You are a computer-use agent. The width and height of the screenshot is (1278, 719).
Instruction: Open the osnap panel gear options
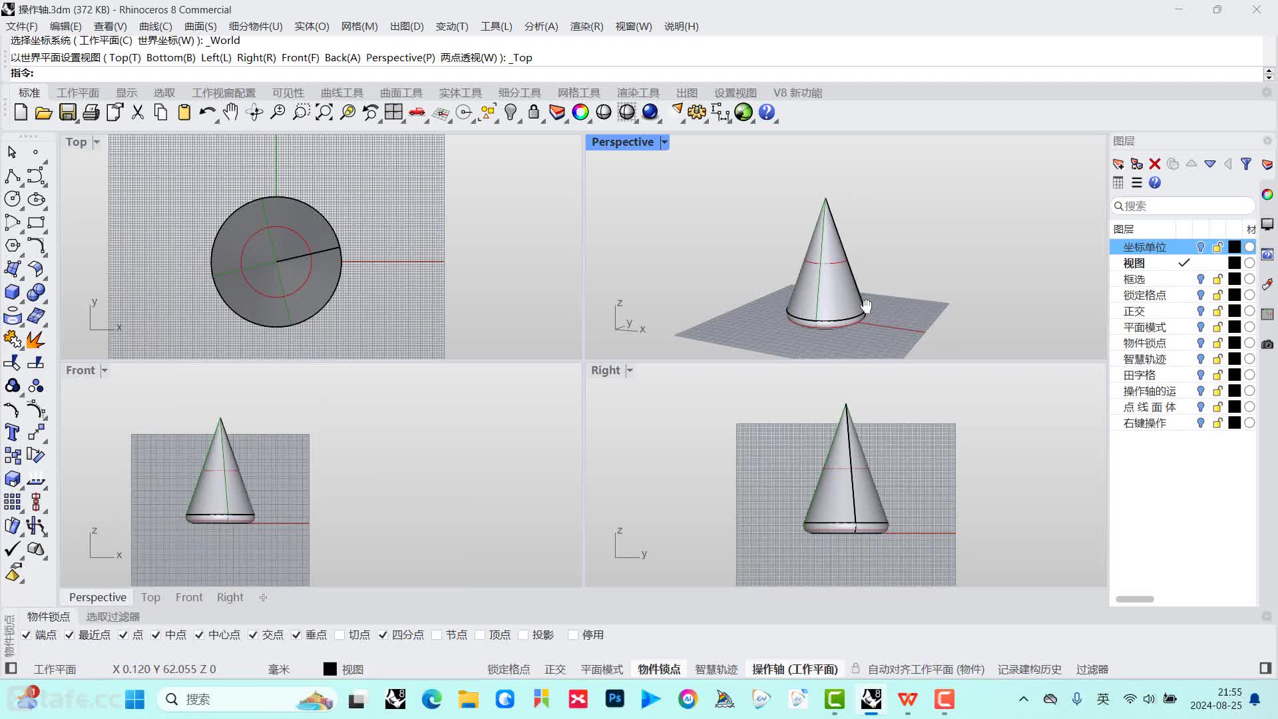coord(1267,616)
